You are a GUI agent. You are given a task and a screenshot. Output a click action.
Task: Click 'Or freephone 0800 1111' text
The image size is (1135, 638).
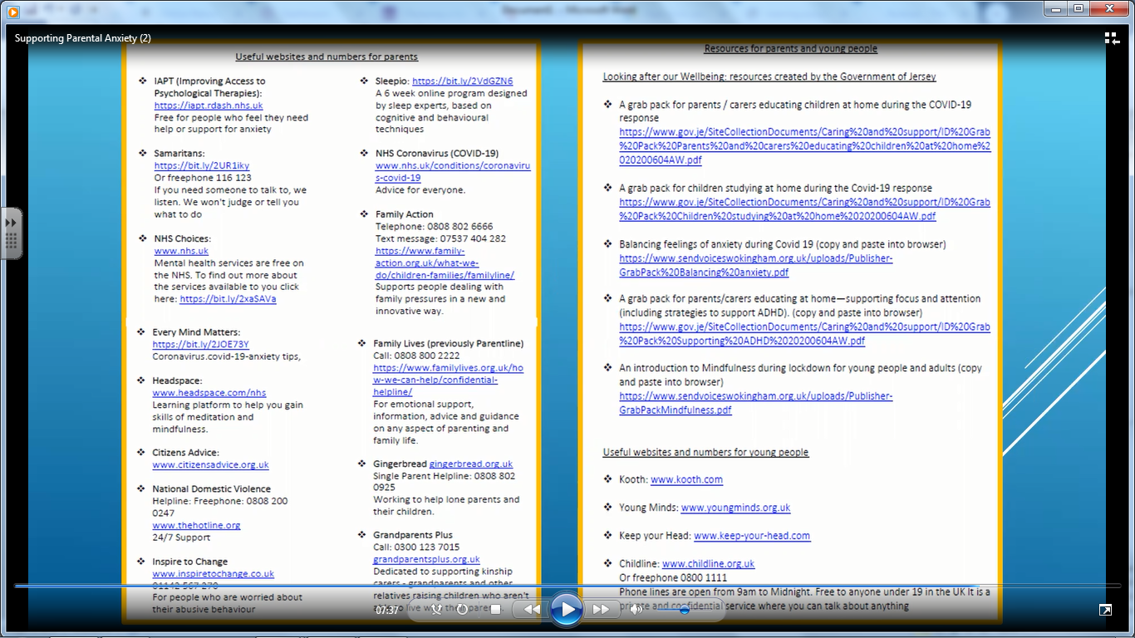[673, 577]
